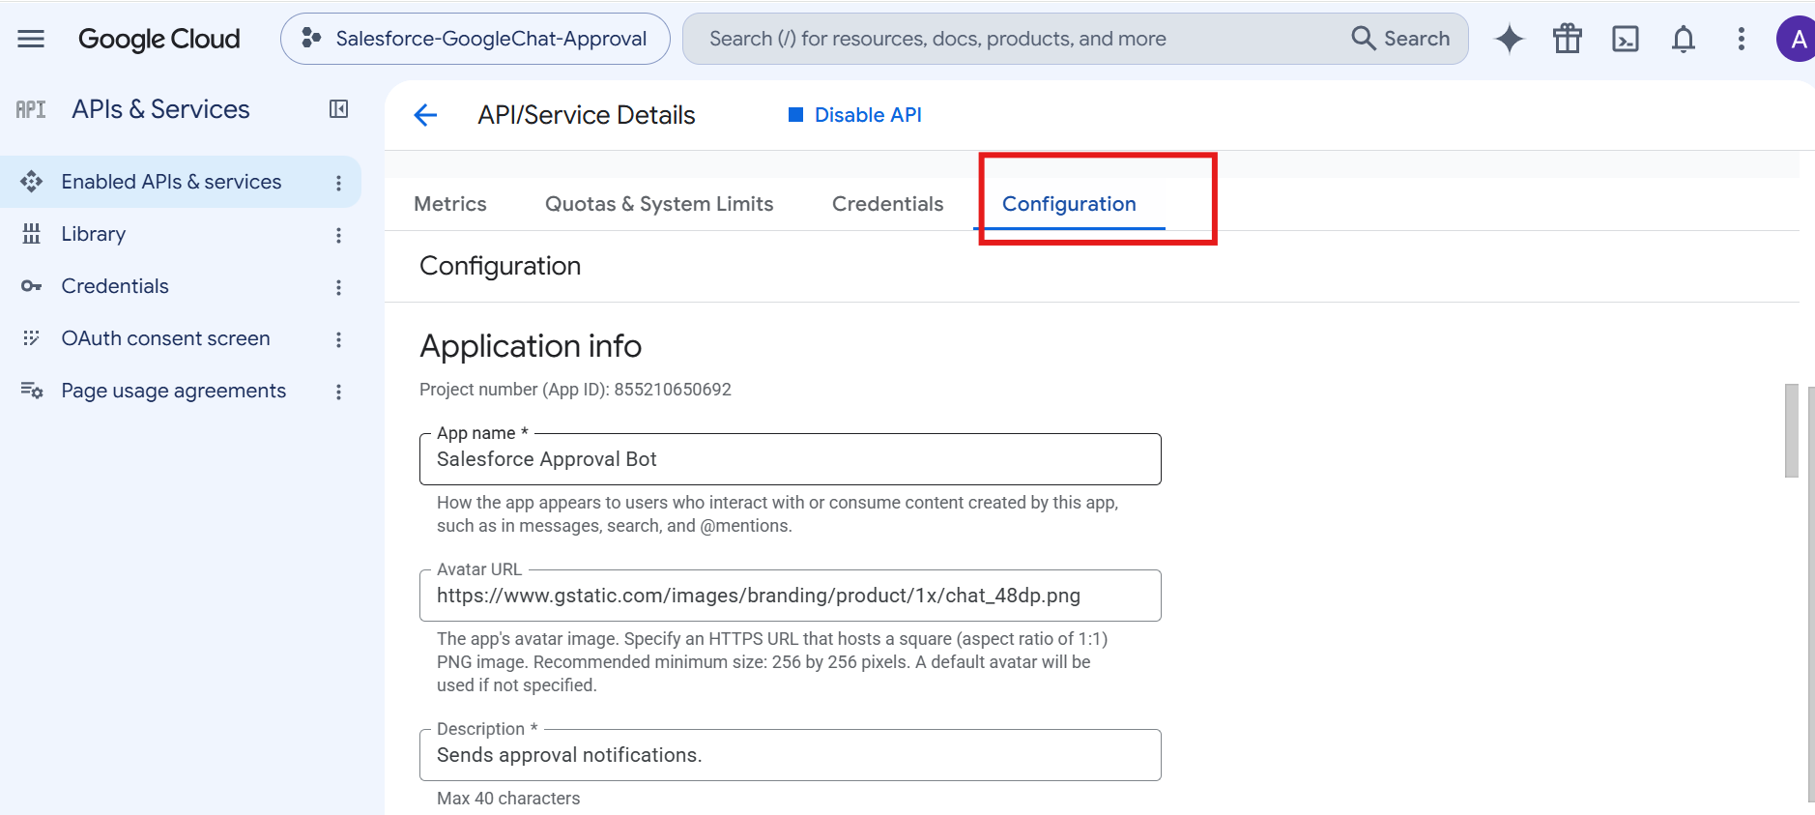Click the 'Max 40 characters' hint text
The image size is (1815, 815).
pos(508,799)
